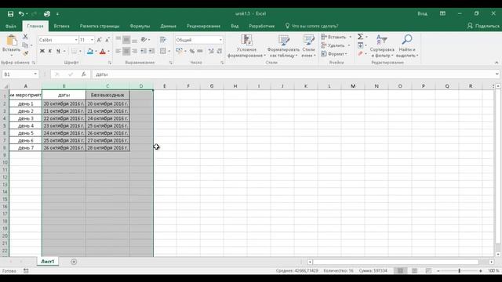The image size is (502, 282).
Task: Open Форматировать как таблицу dropdown
Action: coord(283,46)
